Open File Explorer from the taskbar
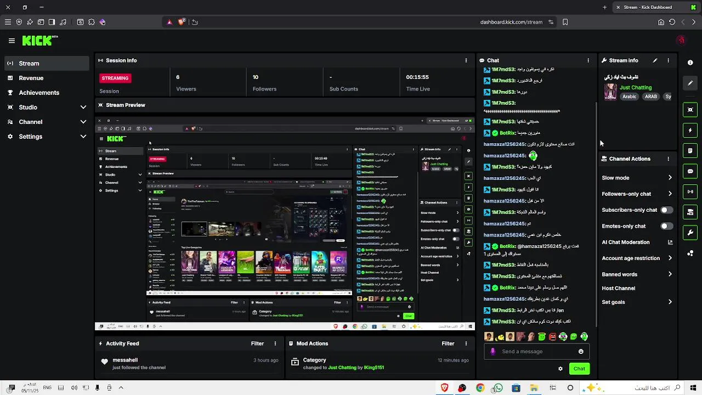Viewport: 702px width, 395px height. point(534,388)
